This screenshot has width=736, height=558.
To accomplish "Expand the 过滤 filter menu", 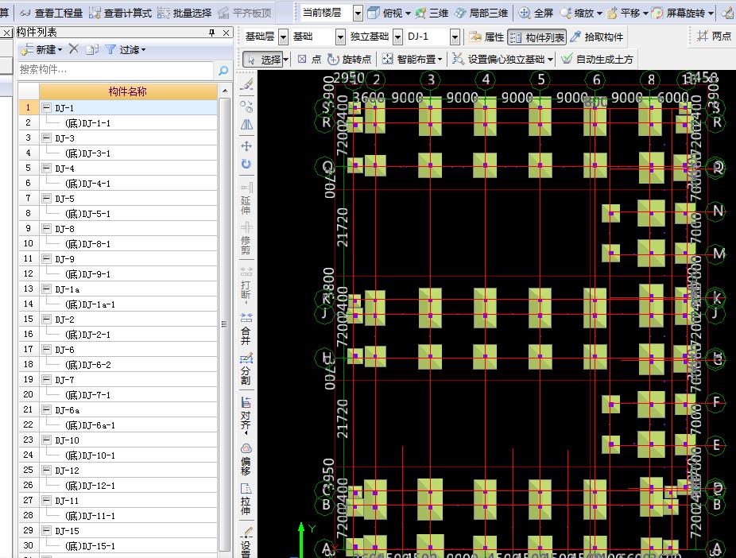I will (126, 49).
